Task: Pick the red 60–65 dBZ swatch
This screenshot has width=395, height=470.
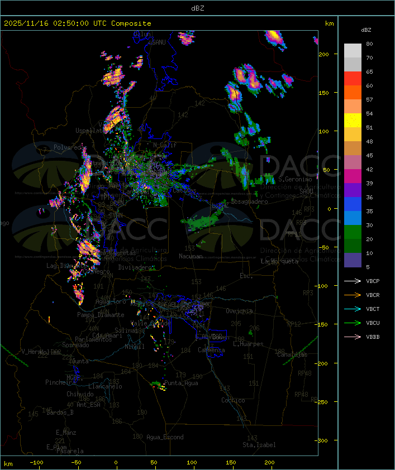Action: [x=353, y=79]
